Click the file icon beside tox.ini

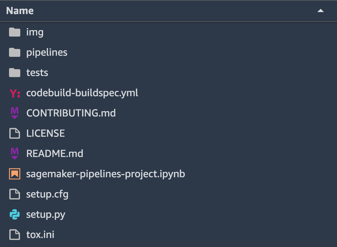pos(15,235)
